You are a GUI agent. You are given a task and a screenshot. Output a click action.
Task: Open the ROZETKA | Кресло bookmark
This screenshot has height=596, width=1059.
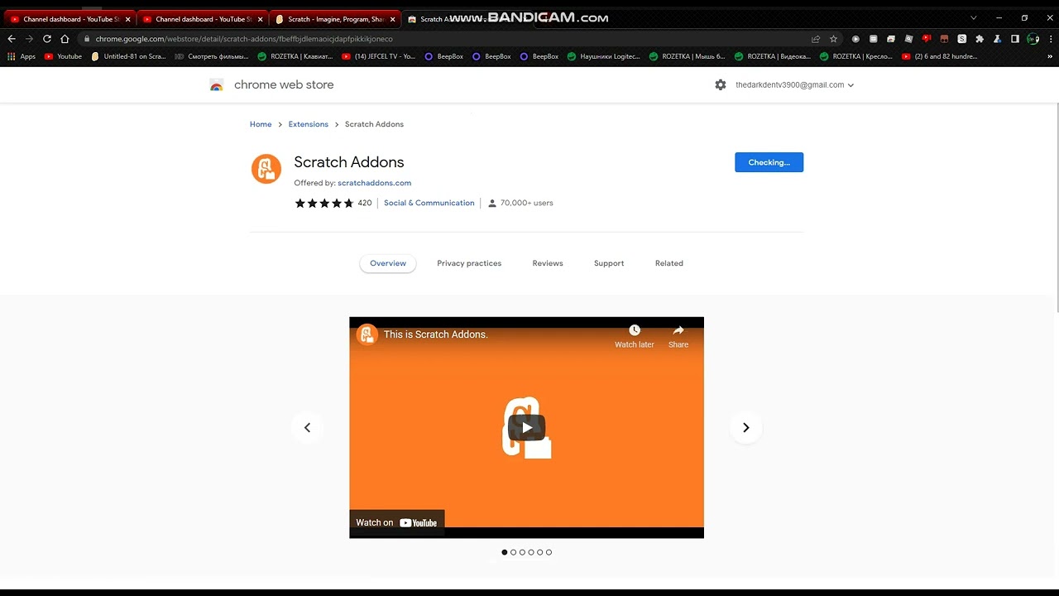click(857, 56)
